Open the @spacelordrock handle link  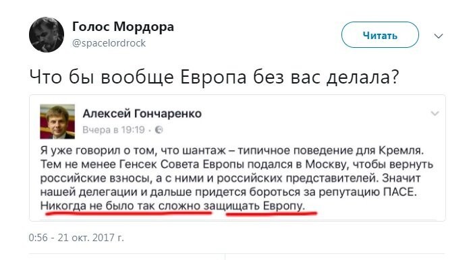[x=109, y=43]
